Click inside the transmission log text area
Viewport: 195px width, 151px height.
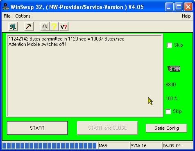tap(85, 76)
